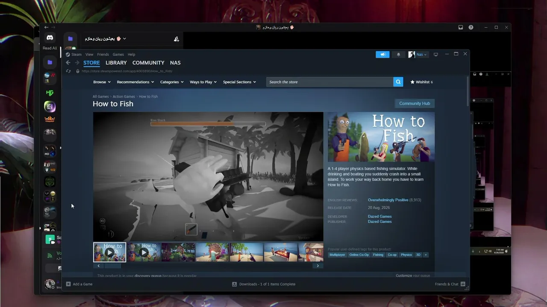Click the Add a Game plus icon
The width and height of the screenshot is (547, 307).
point(68,284)
